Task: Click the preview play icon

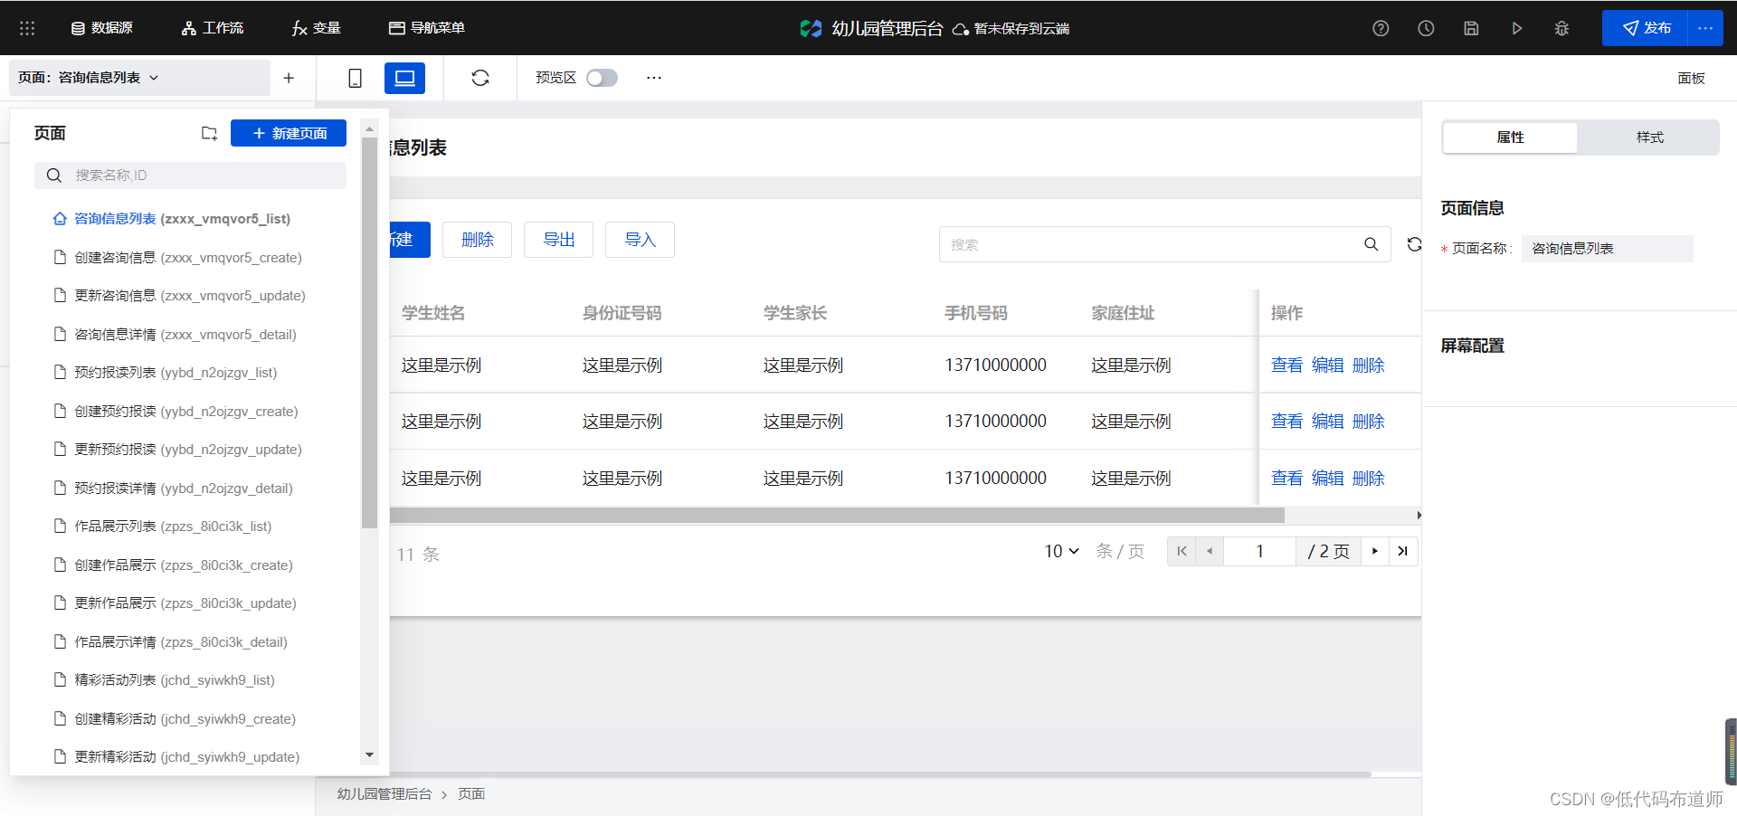Action: [x=1516, y=28]
